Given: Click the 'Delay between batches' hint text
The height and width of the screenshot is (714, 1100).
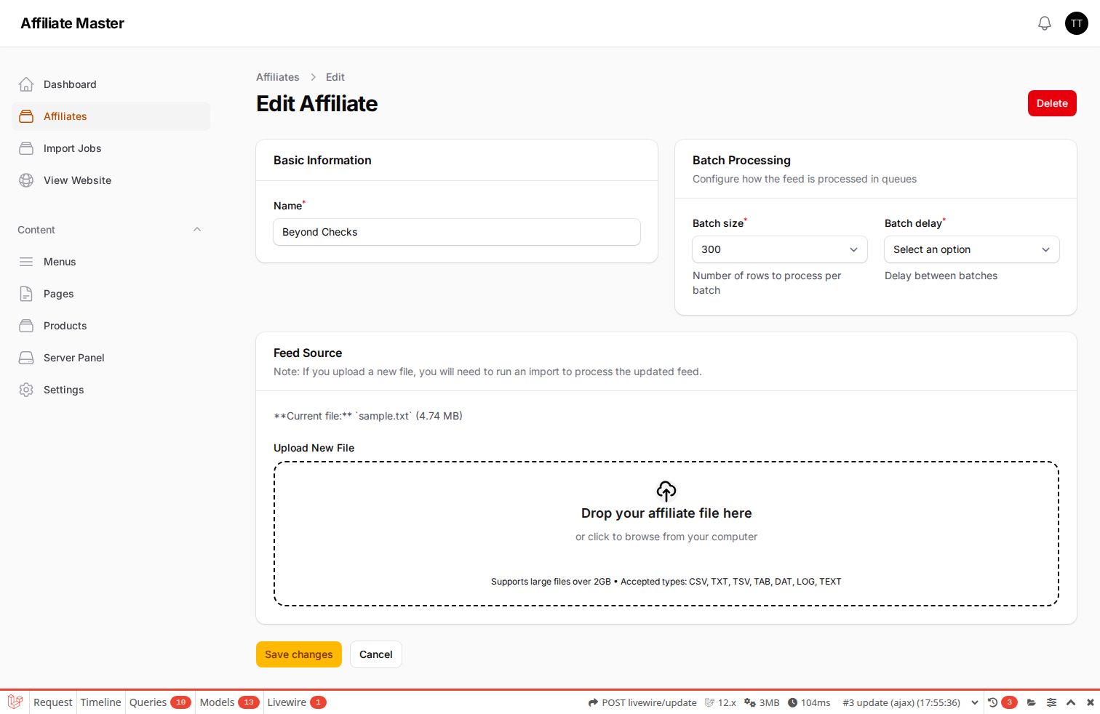Looking at the screenshot, I should pyautogui.click(x=941, y=276).
